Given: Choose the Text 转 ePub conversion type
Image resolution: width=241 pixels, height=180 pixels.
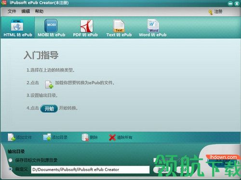Looking at the screenshot, I should [119, 27].
